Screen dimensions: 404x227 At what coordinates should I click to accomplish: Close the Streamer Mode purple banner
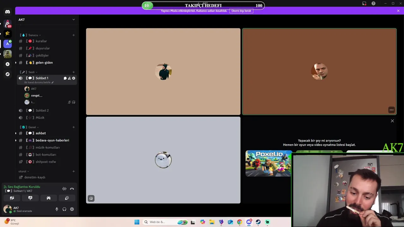coord(398,11)
